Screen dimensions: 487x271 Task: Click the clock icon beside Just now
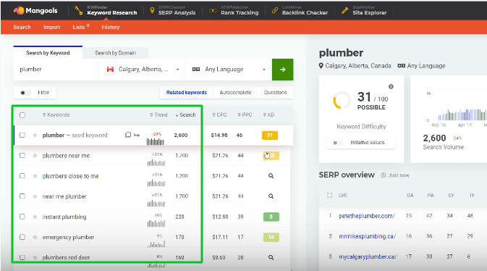384,175
